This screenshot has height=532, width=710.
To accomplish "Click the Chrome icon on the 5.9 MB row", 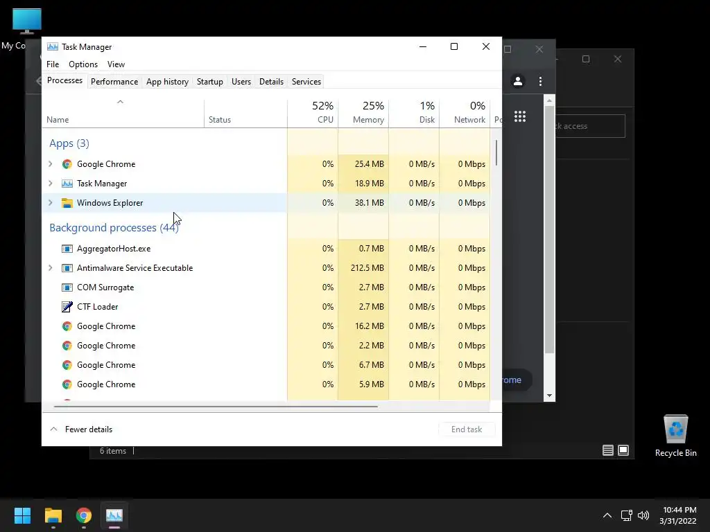I will [x=67, y=384].
